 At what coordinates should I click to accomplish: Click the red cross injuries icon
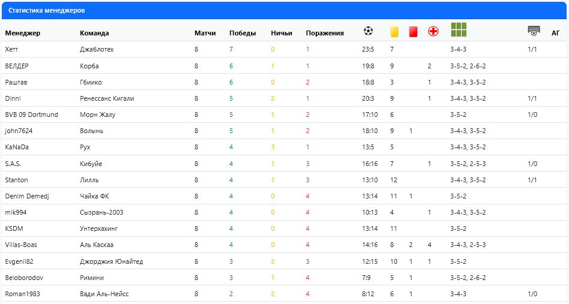(433, 32)
